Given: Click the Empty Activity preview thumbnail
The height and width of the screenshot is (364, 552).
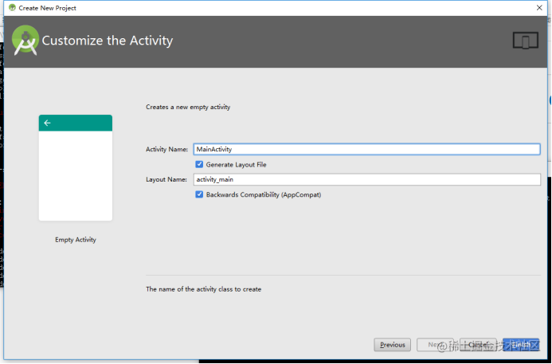Looking at the screenshot, I should (x=76, y=168).
